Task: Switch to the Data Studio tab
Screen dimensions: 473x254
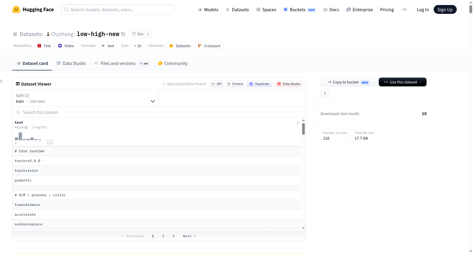Action: [71, 63]
